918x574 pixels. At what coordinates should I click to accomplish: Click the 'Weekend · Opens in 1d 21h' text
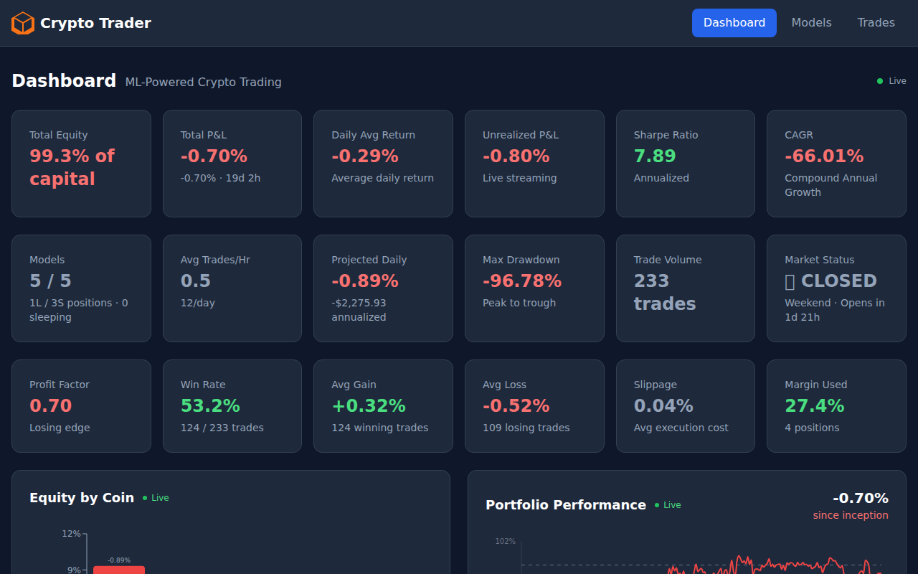tap(834, 310)
